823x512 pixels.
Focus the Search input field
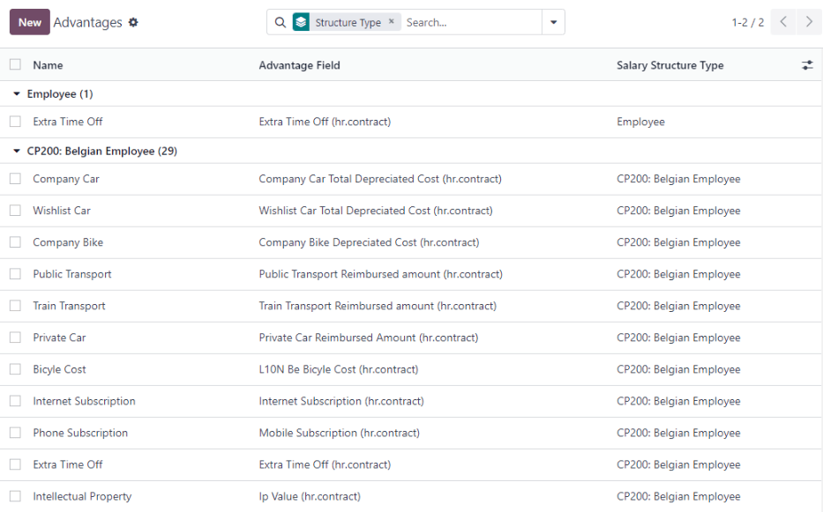point(471,23)
